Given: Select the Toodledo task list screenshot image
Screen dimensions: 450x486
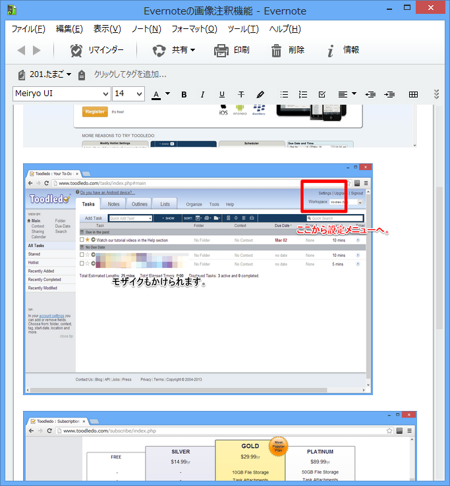Looking at the screenshot, I should click(198, 279).
